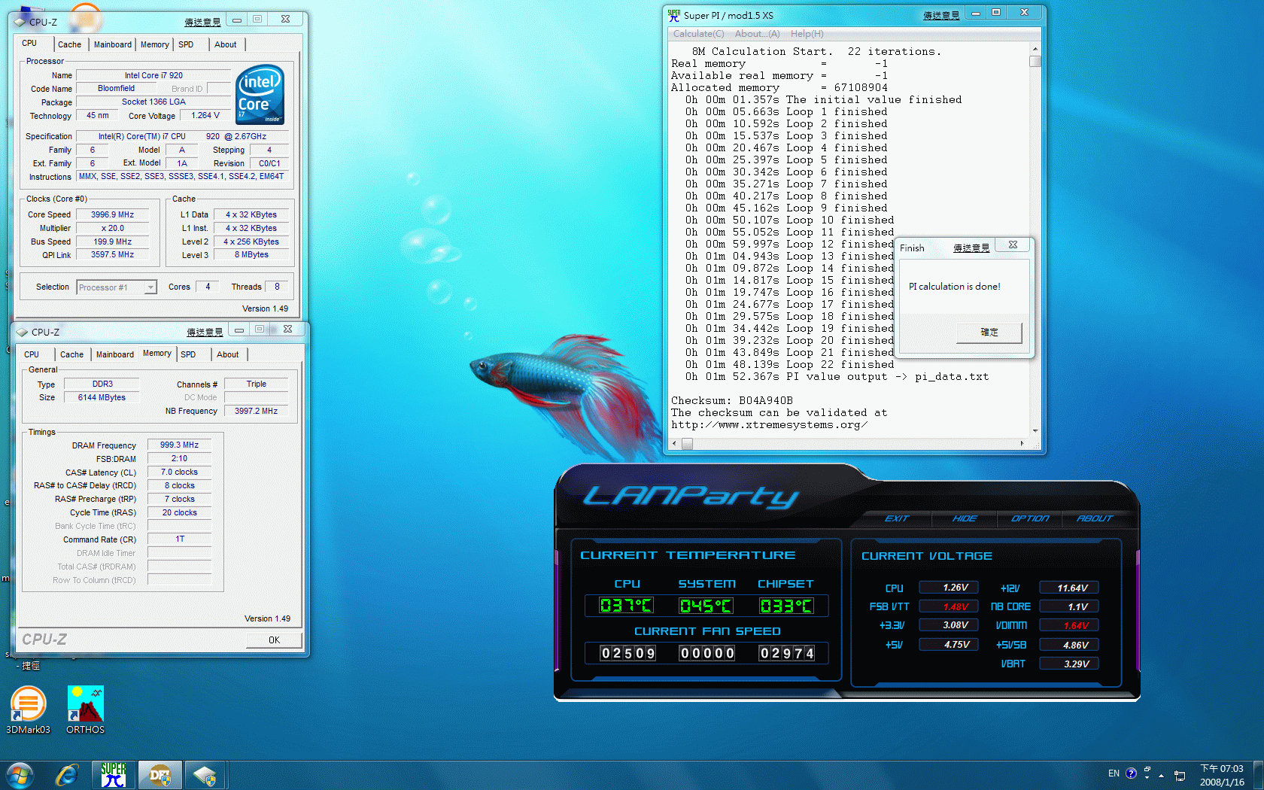Click Core Speed 3996.9 MHz field
Screen dimensions: 1264x790
[x=112, y=214]
